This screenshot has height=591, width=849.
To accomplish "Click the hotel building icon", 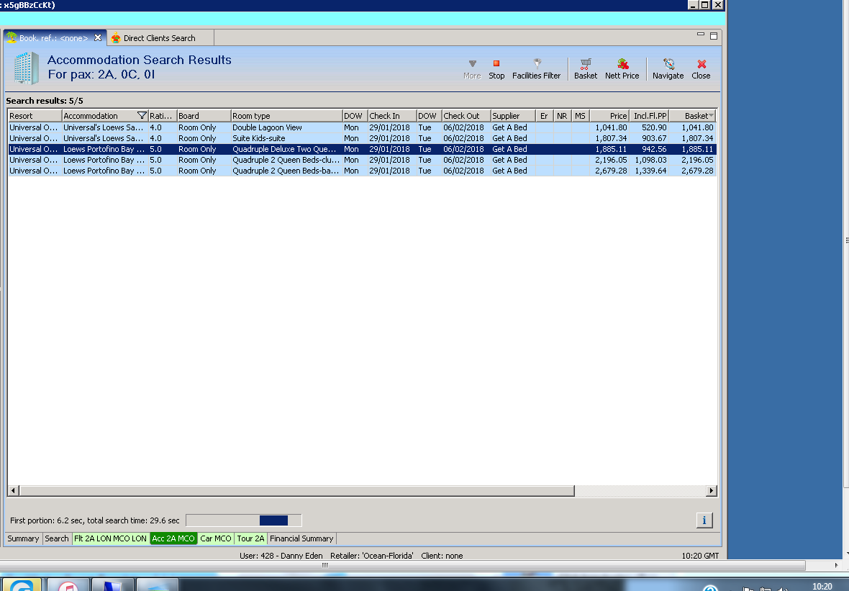I will (26, 68).
